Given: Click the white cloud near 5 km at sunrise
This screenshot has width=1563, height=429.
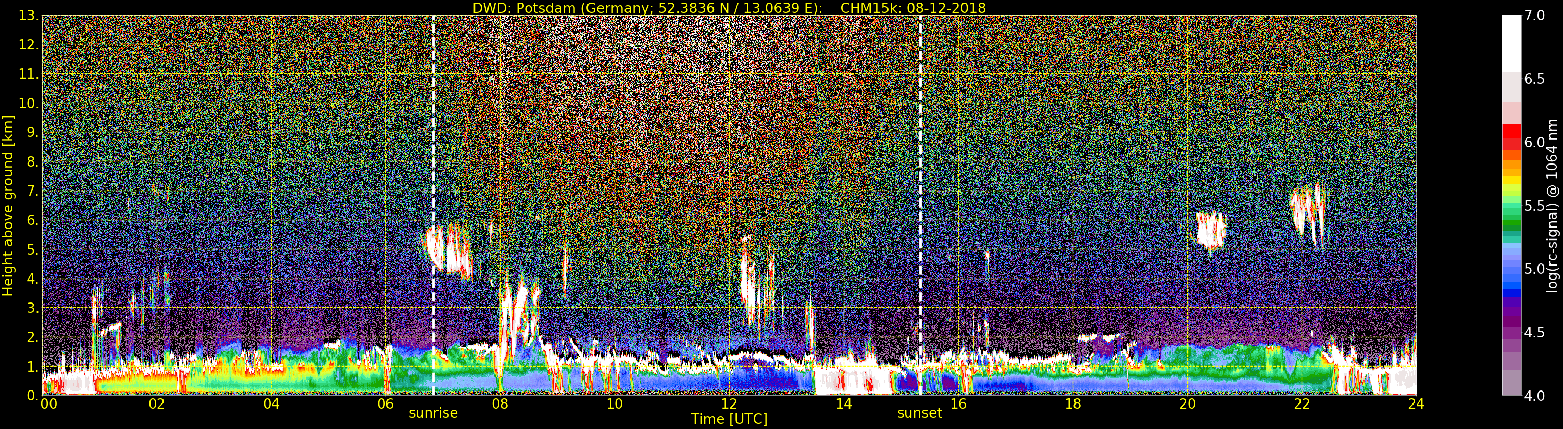Looking at the screenshot, I should [x=446, y=249].
